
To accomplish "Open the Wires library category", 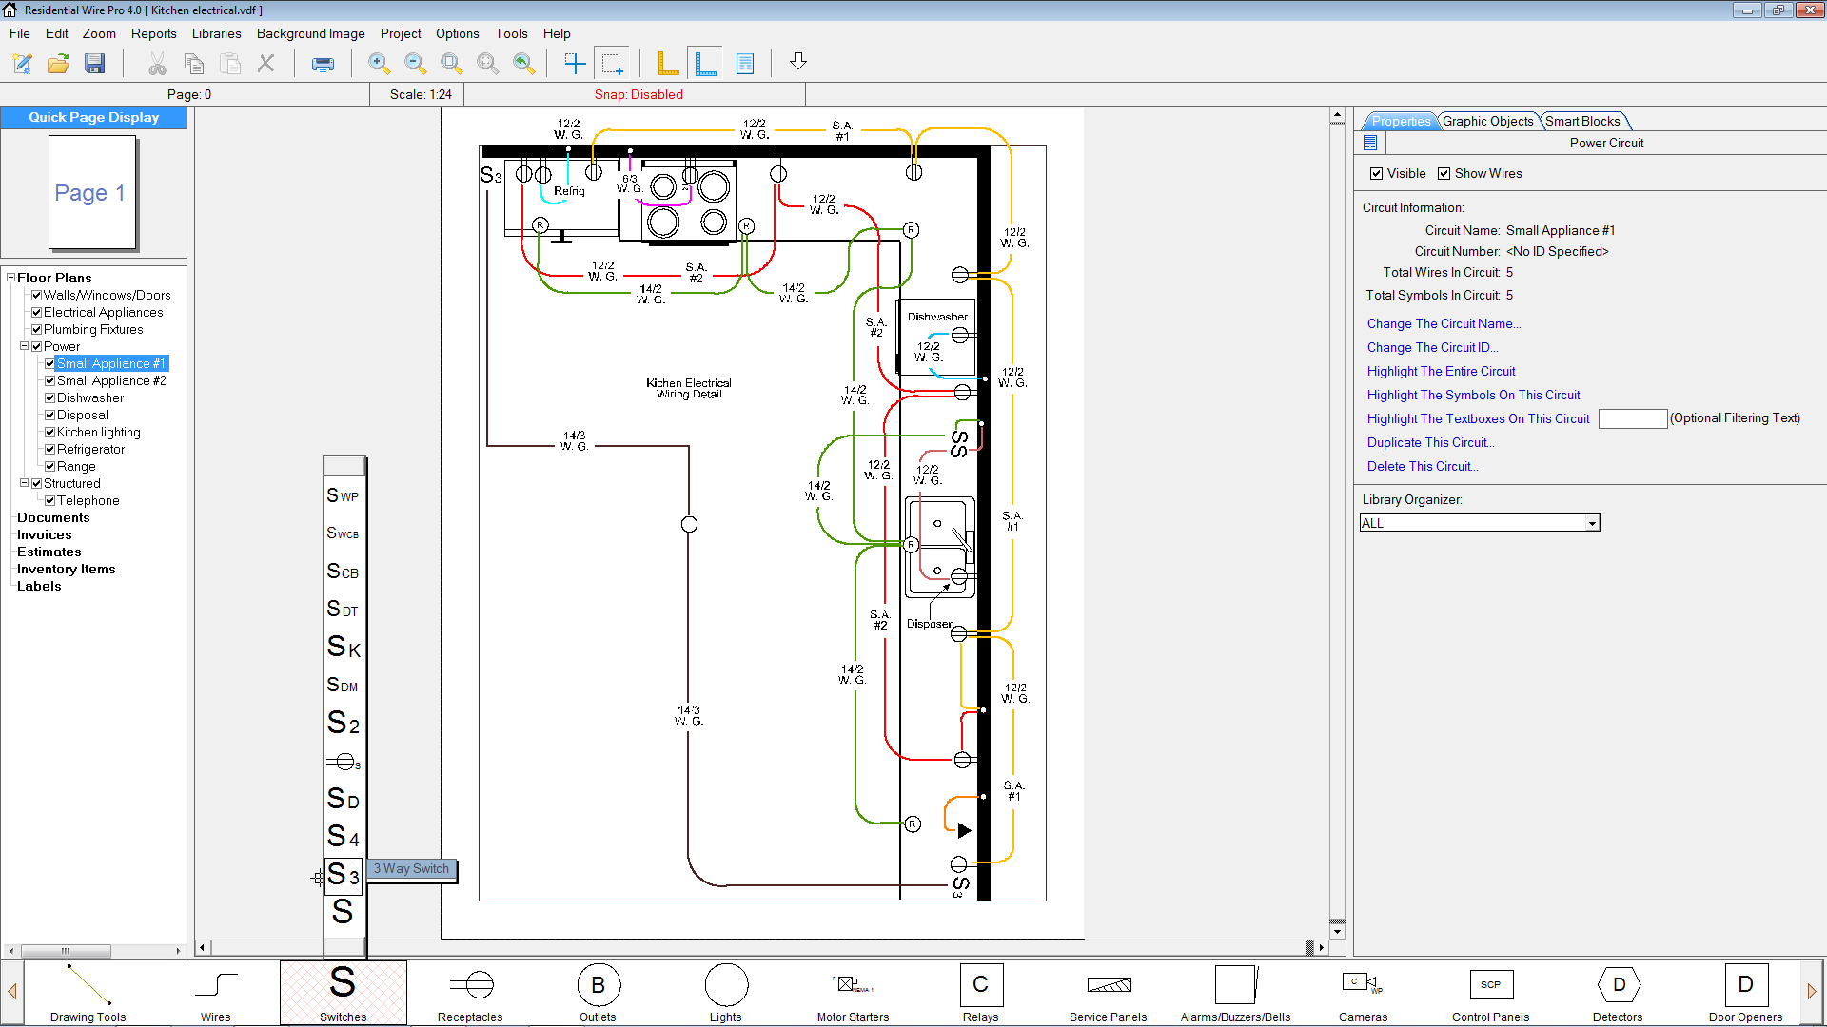I will click(x=216, y=993).
